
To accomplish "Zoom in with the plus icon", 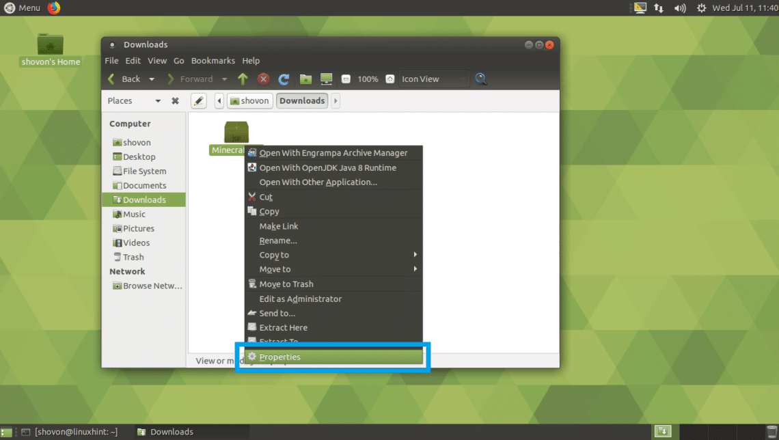I will [390, 79].
